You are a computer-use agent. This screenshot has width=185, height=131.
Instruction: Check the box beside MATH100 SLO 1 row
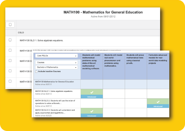[x=10, y=40]
